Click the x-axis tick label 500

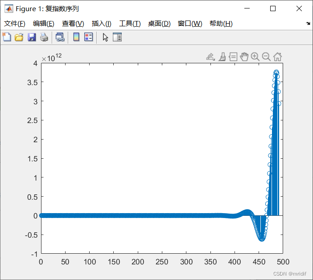(x=283, y=262)
